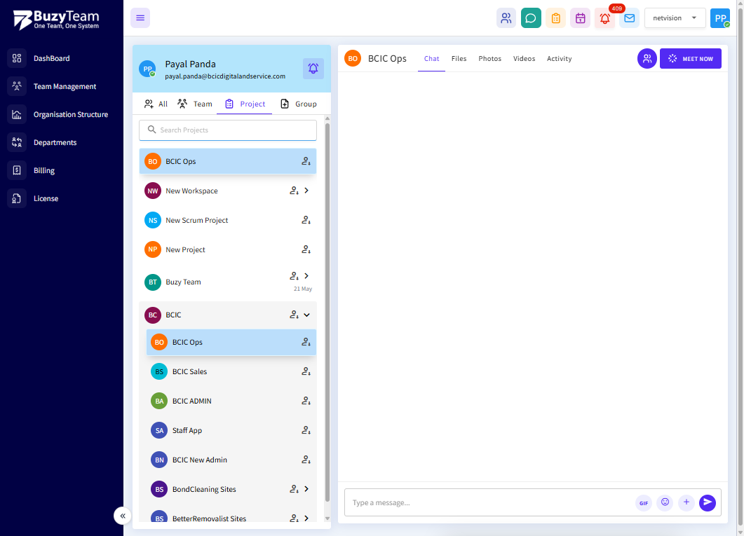Send the message with arrow button

(x=708, y=502)
